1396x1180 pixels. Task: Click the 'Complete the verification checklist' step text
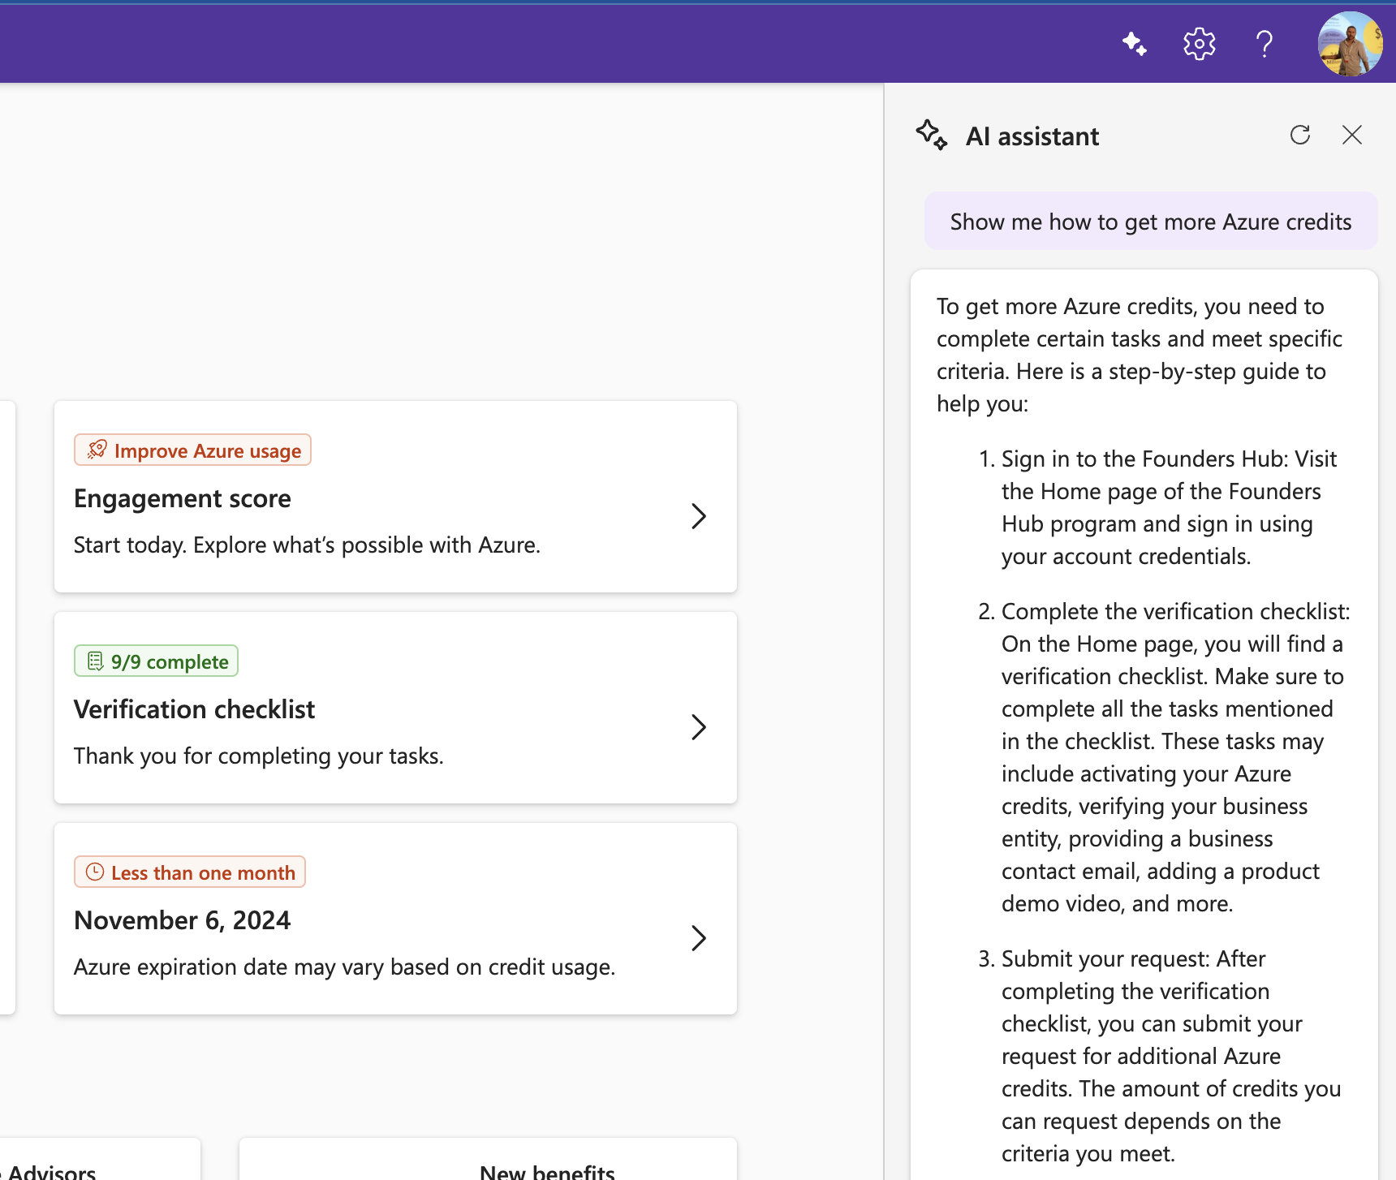(1175, 757)
